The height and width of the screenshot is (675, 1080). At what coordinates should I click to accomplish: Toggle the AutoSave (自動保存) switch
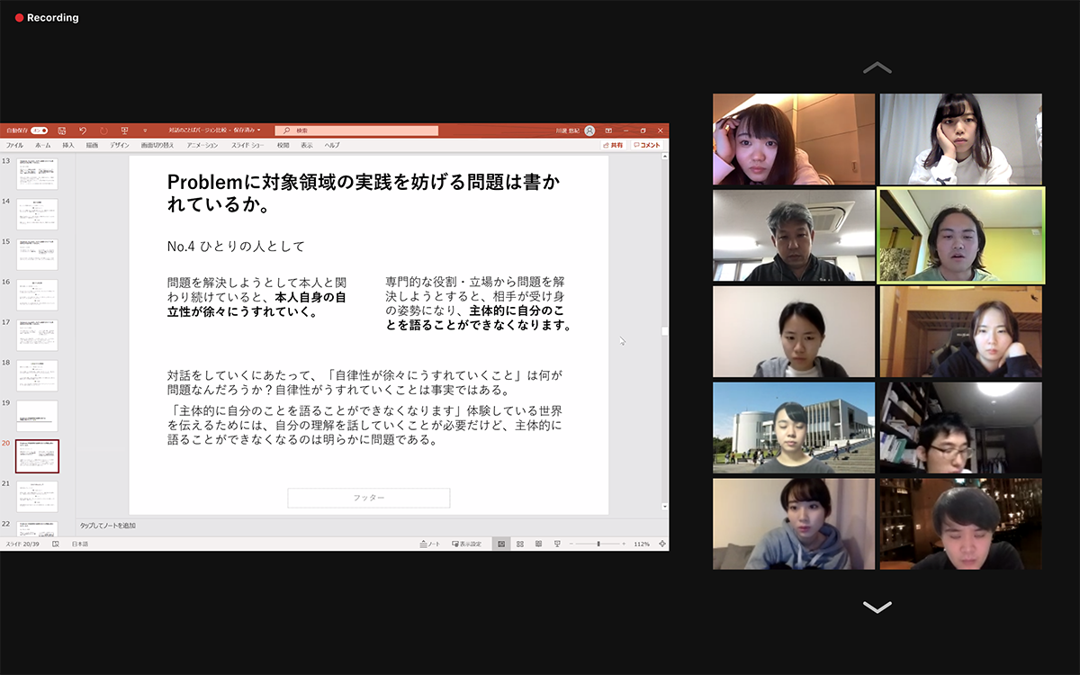[x=39, y=130]
